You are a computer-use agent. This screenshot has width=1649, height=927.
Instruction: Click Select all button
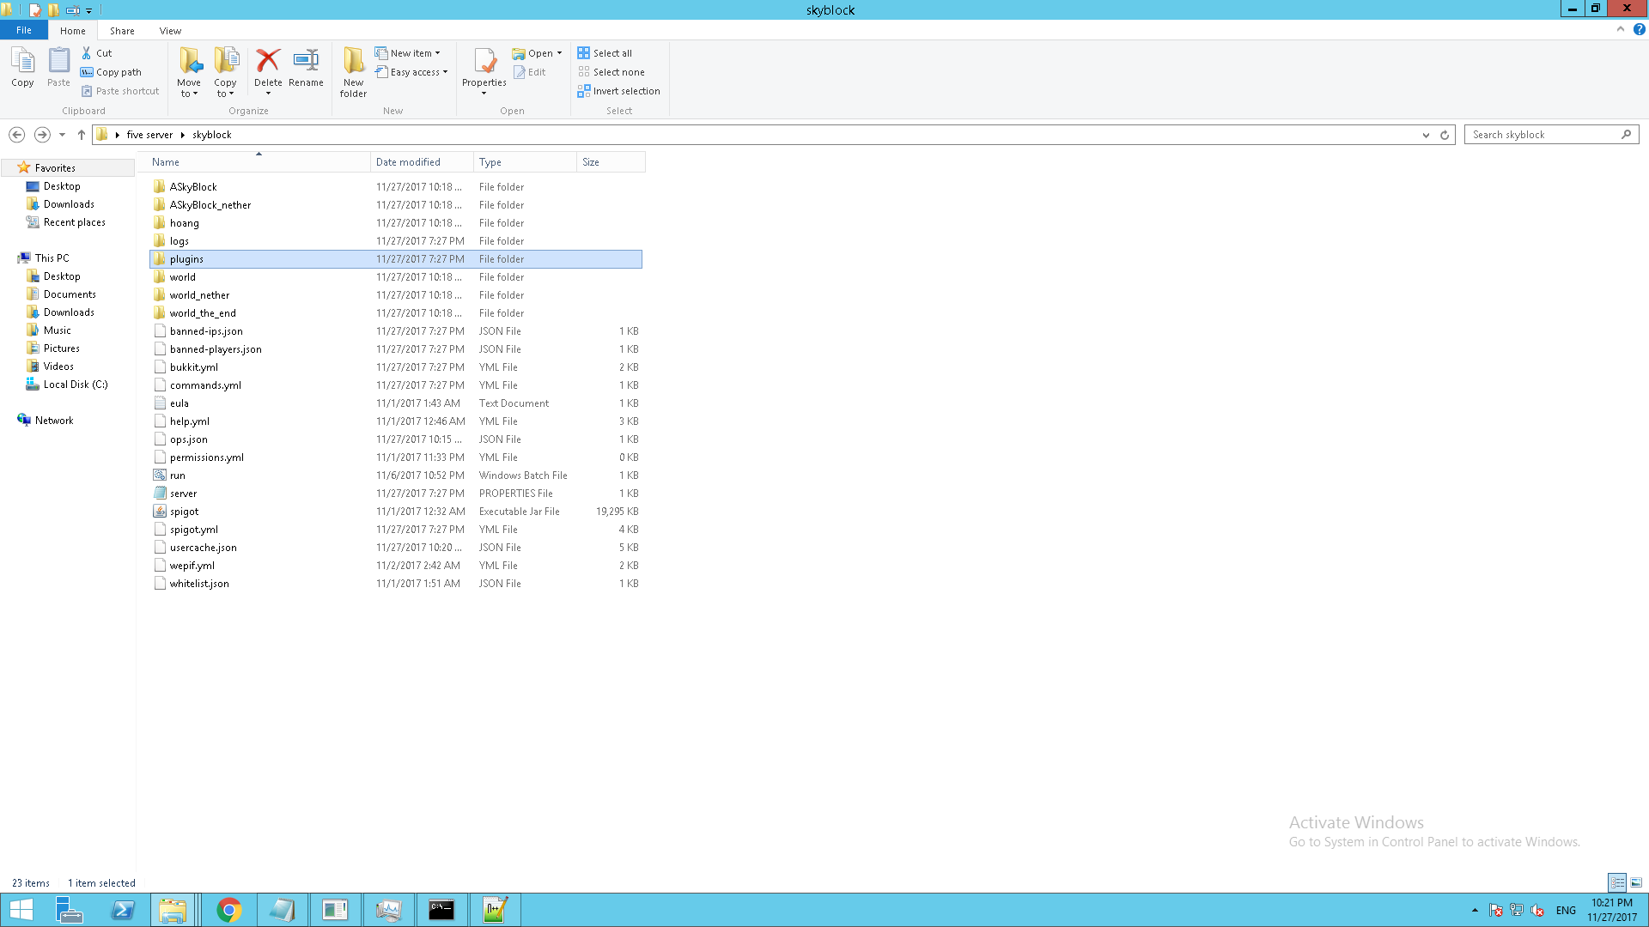pos(605,53)
